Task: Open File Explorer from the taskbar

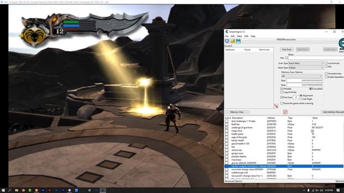Action: (17, 190)
